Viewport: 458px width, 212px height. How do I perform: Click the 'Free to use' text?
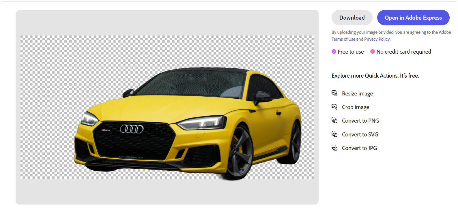[x=351, y=52]
